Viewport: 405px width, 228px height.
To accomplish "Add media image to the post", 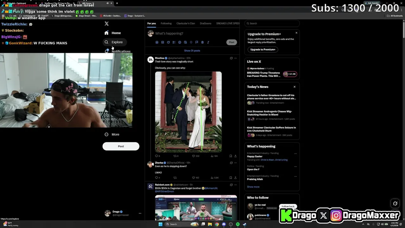I will (157, 42).
